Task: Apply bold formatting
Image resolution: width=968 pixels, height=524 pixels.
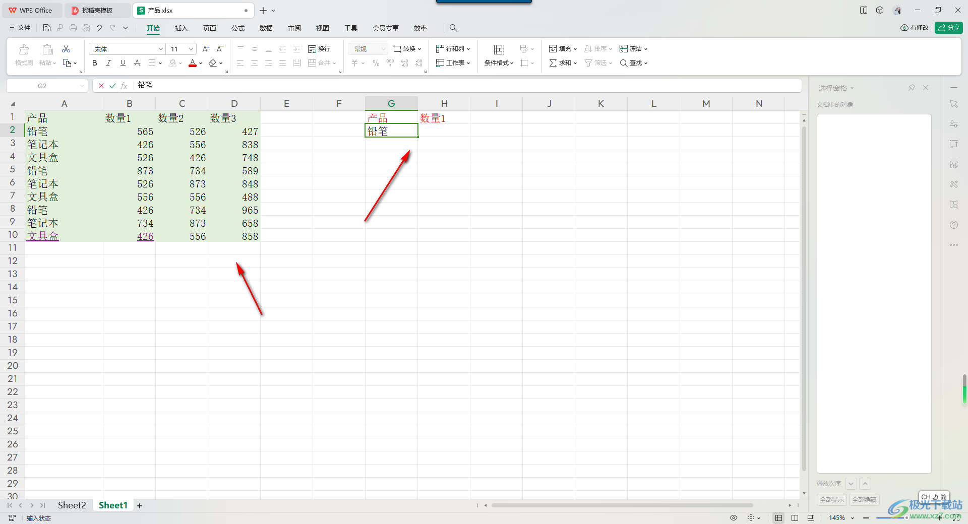Action: click(95, 63)
